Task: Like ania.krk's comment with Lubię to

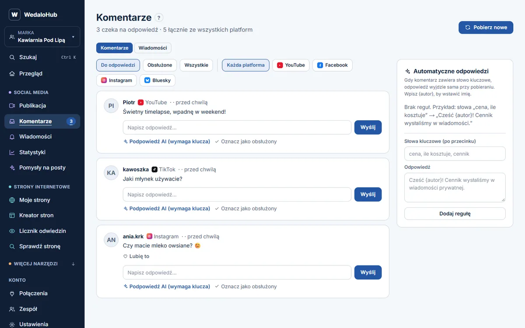Action: click(x=136, y=256)
